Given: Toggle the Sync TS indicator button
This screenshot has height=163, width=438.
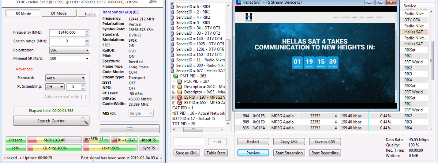Looking at the screenshot, I should click(x=149, y=148).
